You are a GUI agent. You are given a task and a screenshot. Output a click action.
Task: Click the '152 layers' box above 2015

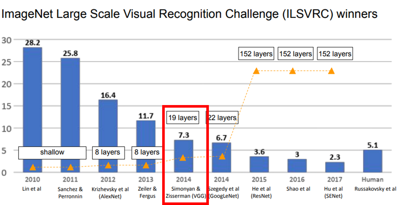[256, 54]
